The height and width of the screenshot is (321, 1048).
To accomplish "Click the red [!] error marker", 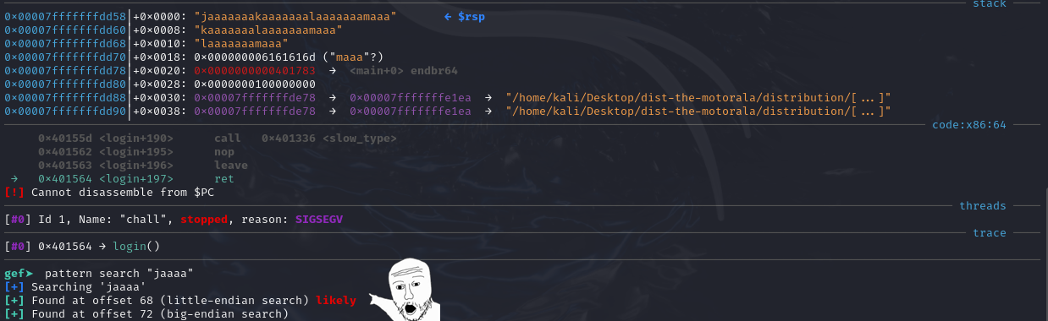I will click(14, 193).
